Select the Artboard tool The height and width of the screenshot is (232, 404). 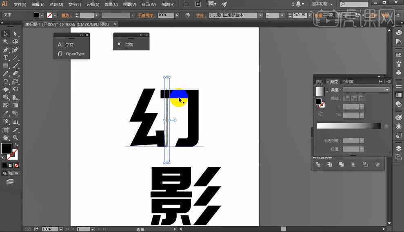(5, 130)
